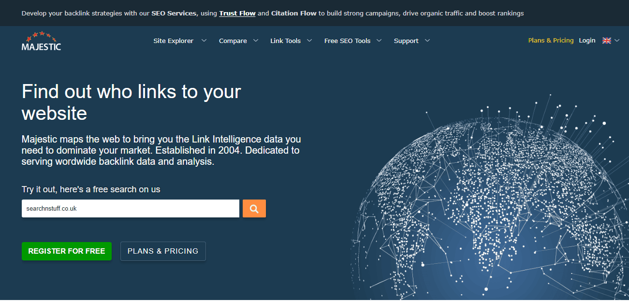Click the Majestic logo with red stars

click(x=41, y=41)
